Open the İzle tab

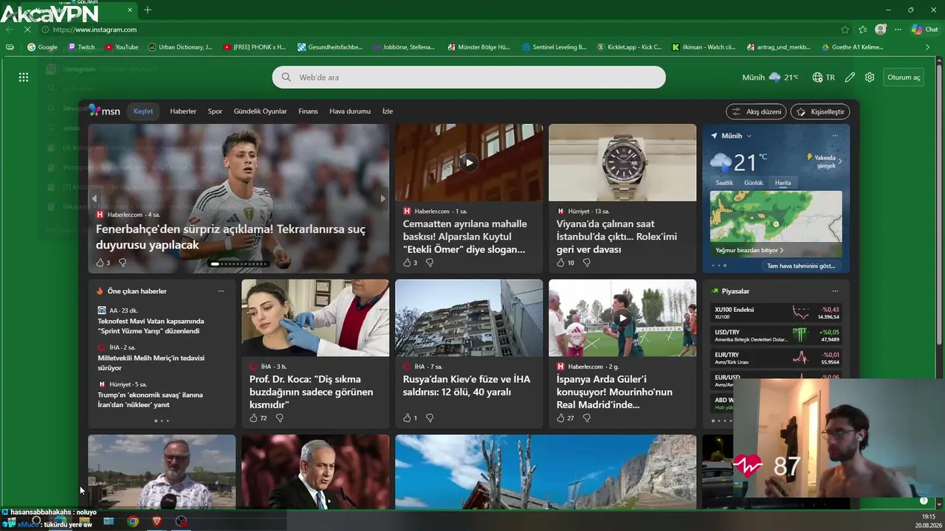pyautogui.click(x=388, y=111)
